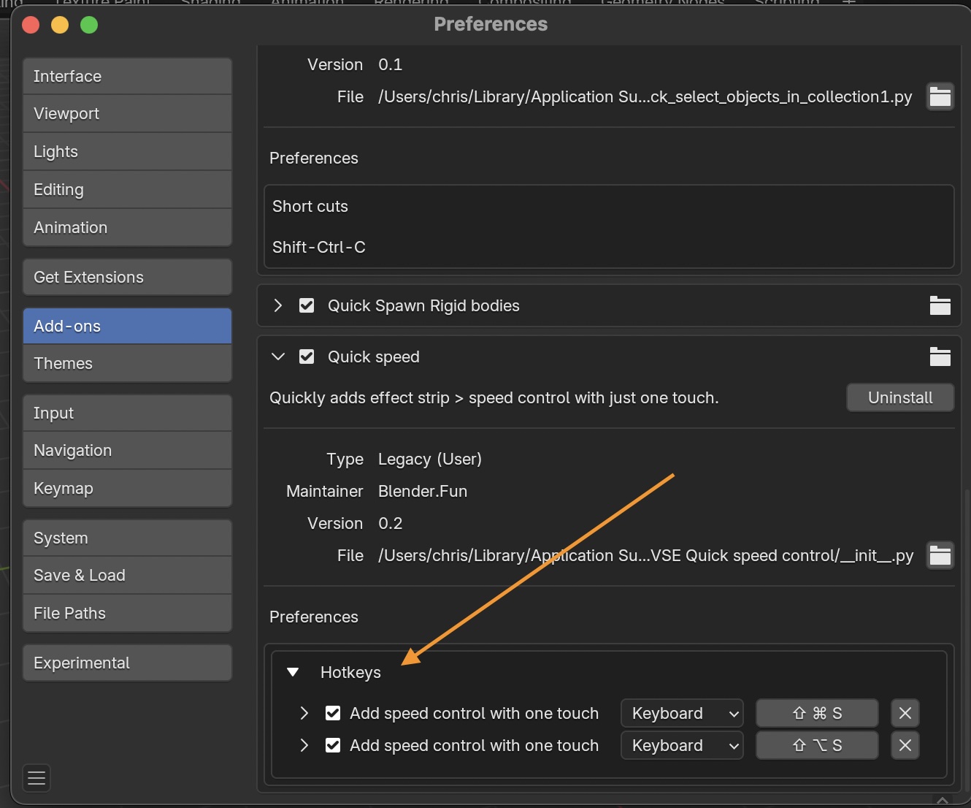
Task: Collapse the Hotkeys section triangle
Action: 293,672
